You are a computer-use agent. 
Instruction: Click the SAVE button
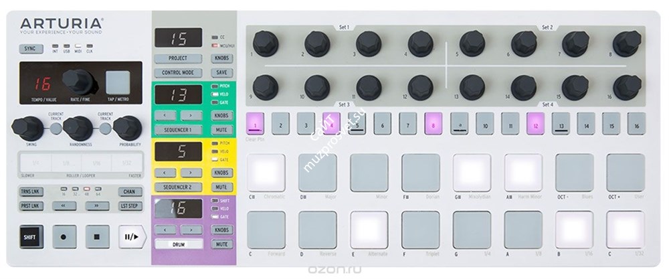[x=222, y=72]
